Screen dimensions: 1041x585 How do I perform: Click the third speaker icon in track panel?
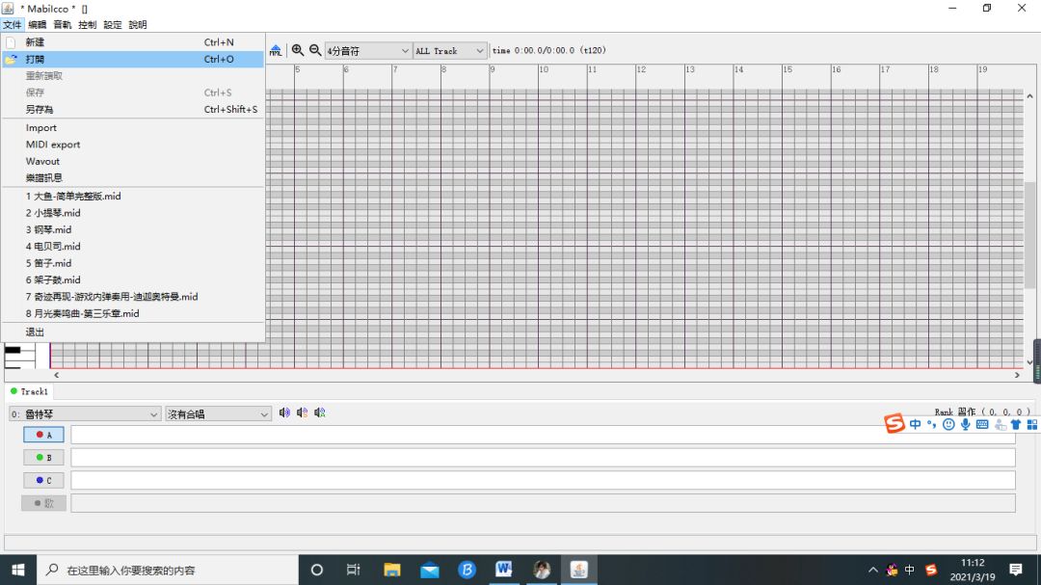point(320,412)
